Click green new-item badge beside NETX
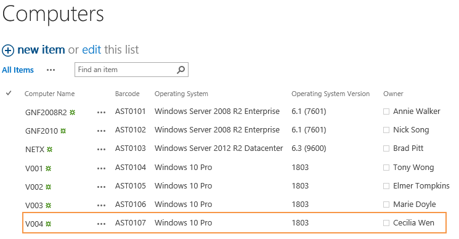459x239 pixels. point(50,150)
